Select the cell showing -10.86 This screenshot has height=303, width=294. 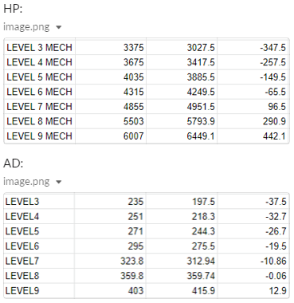(253, 261)
